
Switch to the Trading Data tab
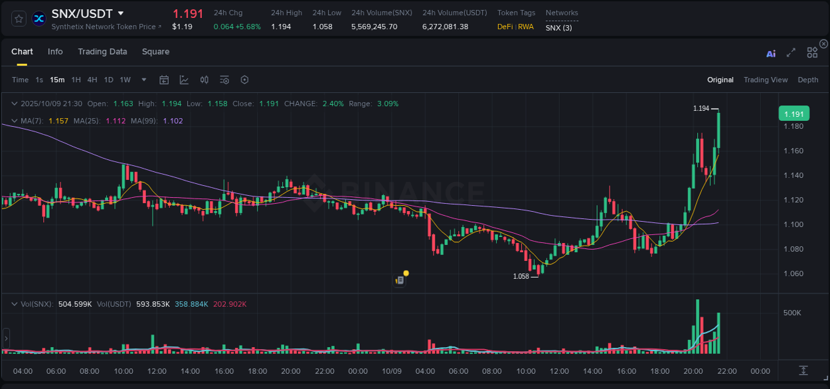tap(102, 51)
